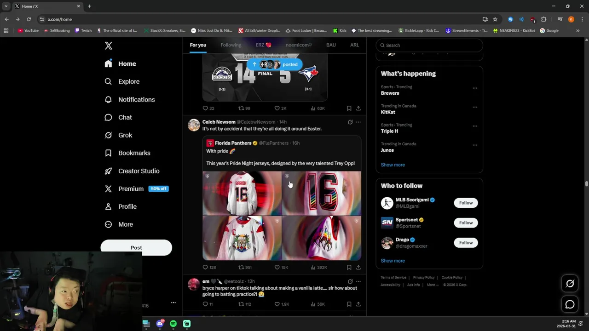The image size is (589, 331).
Task: Click the X search field
Action: [x=429, y=45]
